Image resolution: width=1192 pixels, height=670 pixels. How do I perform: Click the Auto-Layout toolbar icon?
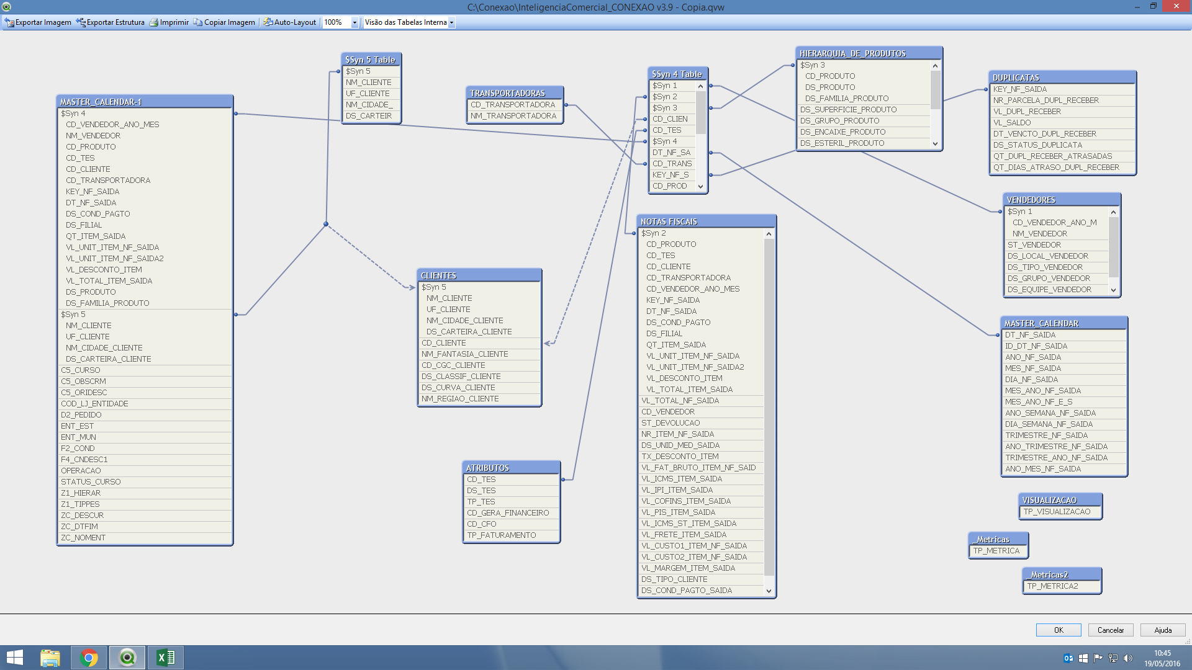pos(268,22)
